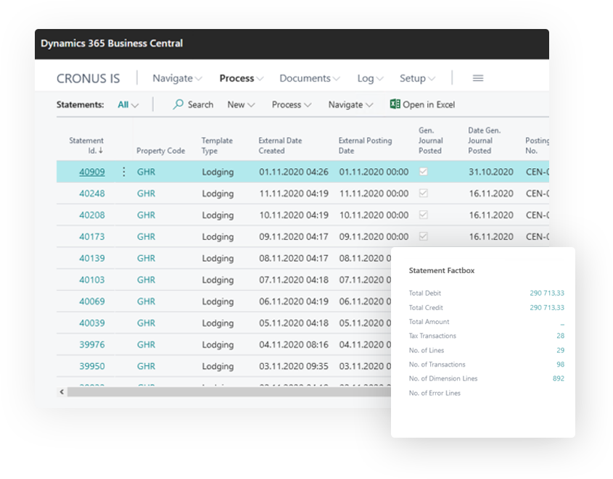The image size is (613, 479).
Task: Click Open in Excel button
Action: (x=422, y=104)
